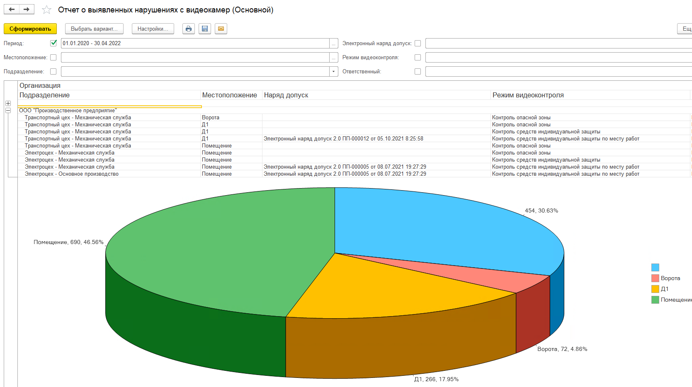Click the Электронный наряд допуск input field
This screenshot has width=692, height=387.
(558, 44)
